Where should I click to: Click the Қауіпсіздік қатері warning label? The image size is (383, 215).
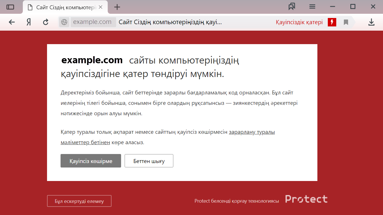pos(299,22)
